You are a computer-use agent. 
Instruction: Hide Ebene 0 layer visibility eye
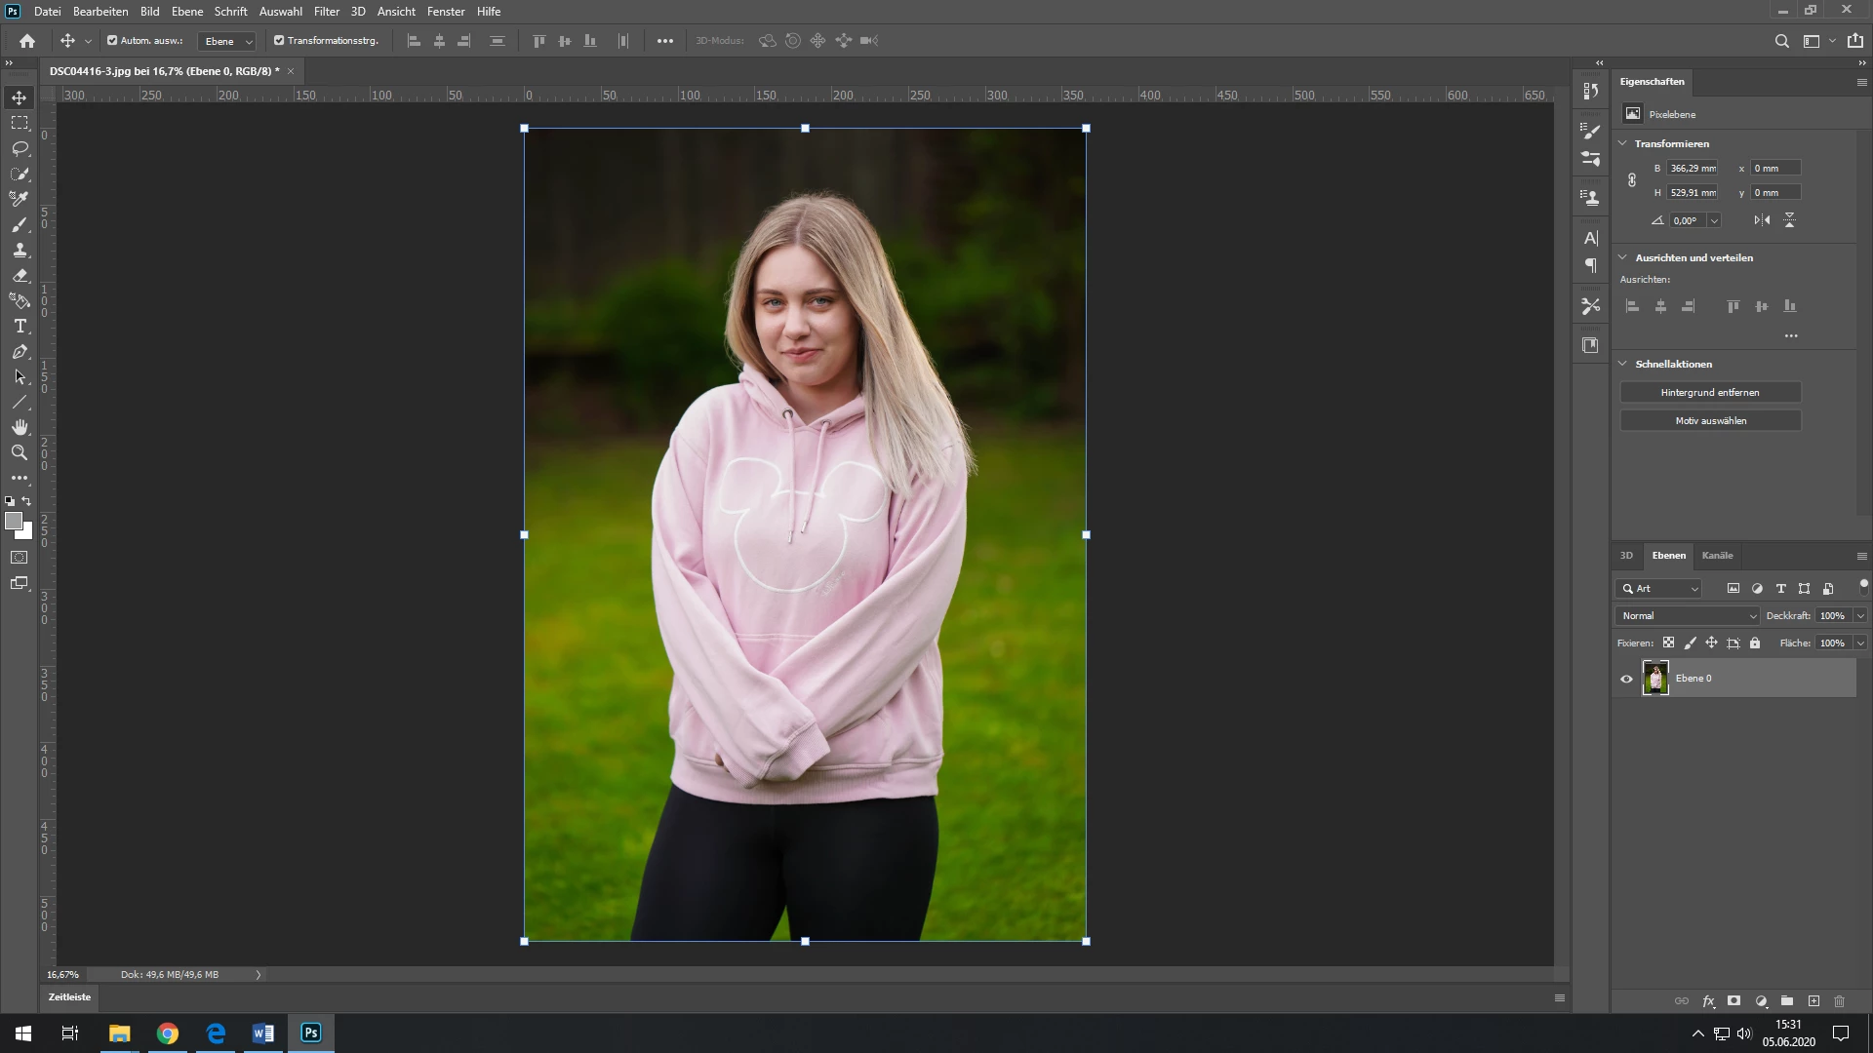tap(1626, 679)
